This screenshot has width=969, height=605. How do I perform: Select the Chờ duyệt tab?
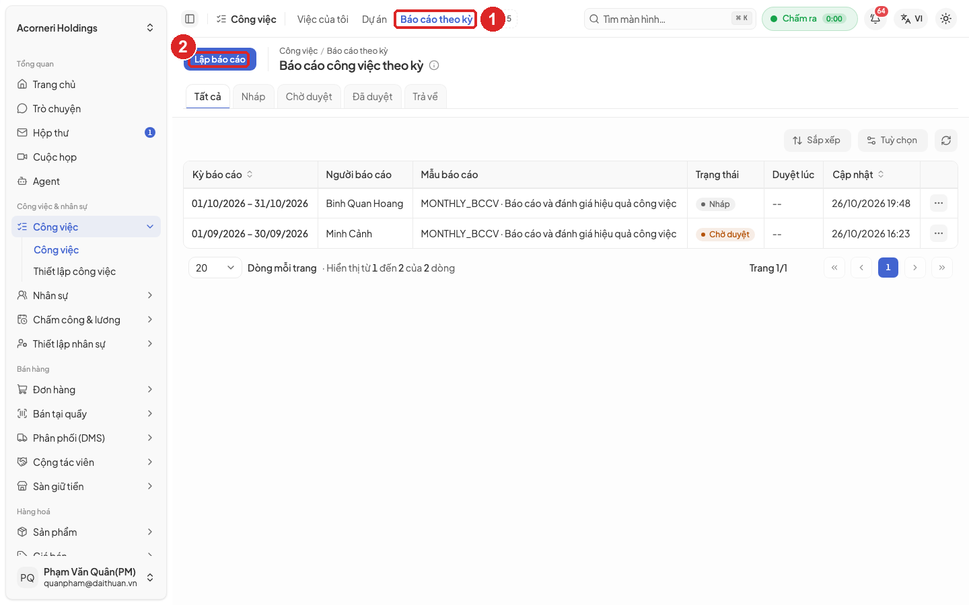coord(309,97)
